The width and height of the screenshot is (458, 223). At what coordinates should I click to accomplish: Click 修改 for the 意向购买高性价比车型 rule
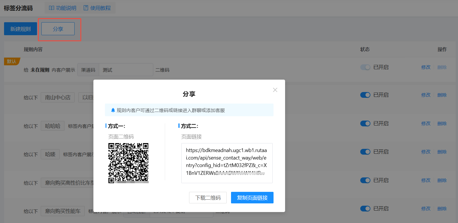[426, 180]
